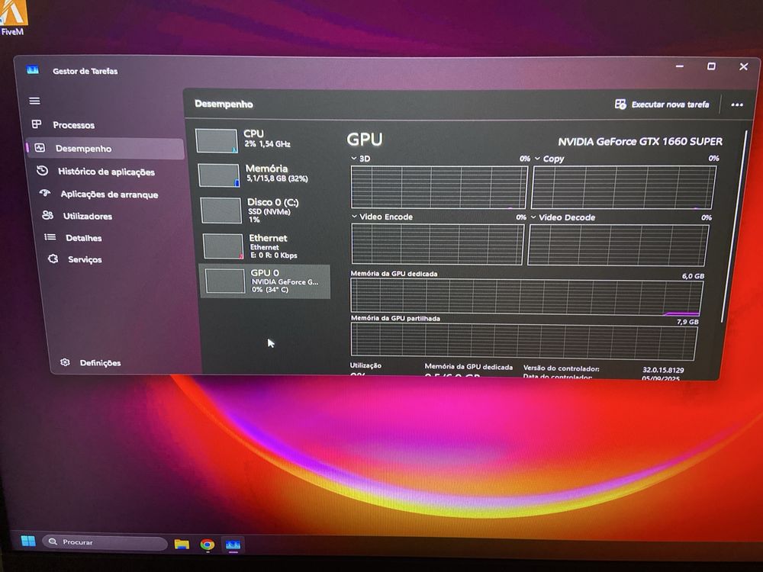This screenshot has height=572, width=763.
Task: Go to Processos page
Action: click(x=73, y=125)
